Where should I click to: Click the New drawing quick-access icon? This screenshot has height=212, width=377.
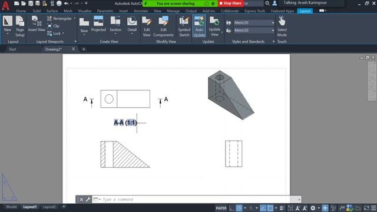[x=16, y=4]
